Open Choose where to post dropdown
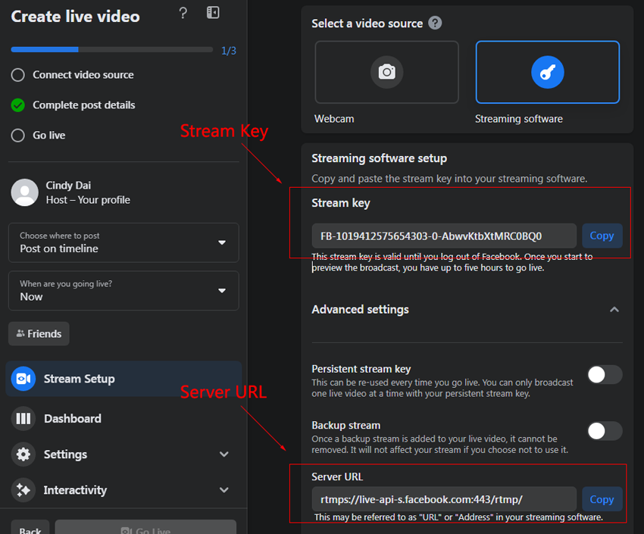This screenshot has width=644, height=534. 123,242
